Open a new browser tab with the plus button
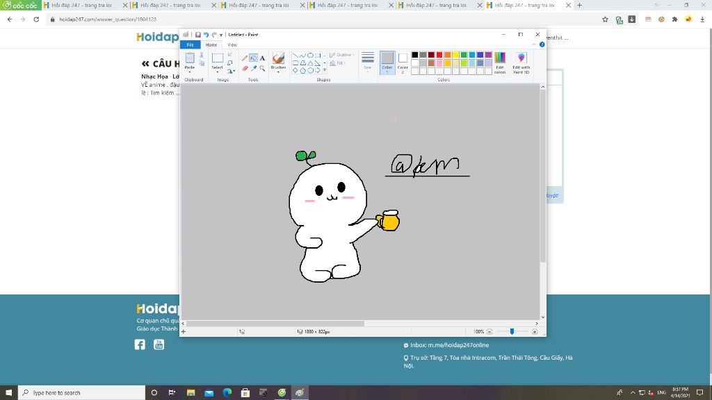 579,6
